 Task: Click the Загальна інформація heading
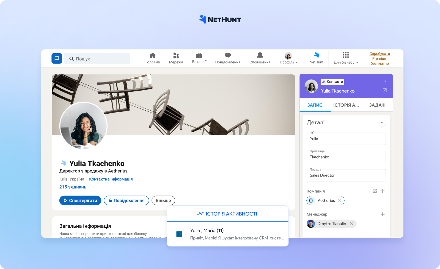(85, 226)
